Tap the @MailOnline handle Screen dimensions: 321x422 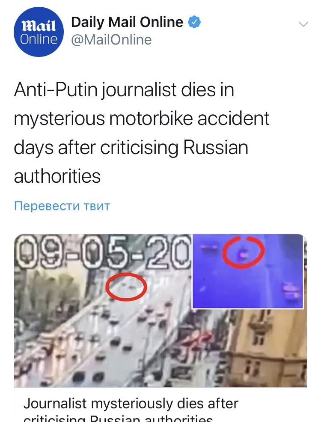(x=111, y=40)
